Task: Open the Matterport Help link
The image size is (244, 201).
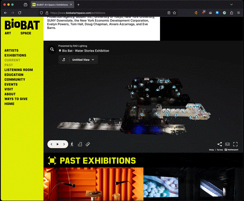Action: click(x=211, y=150)
